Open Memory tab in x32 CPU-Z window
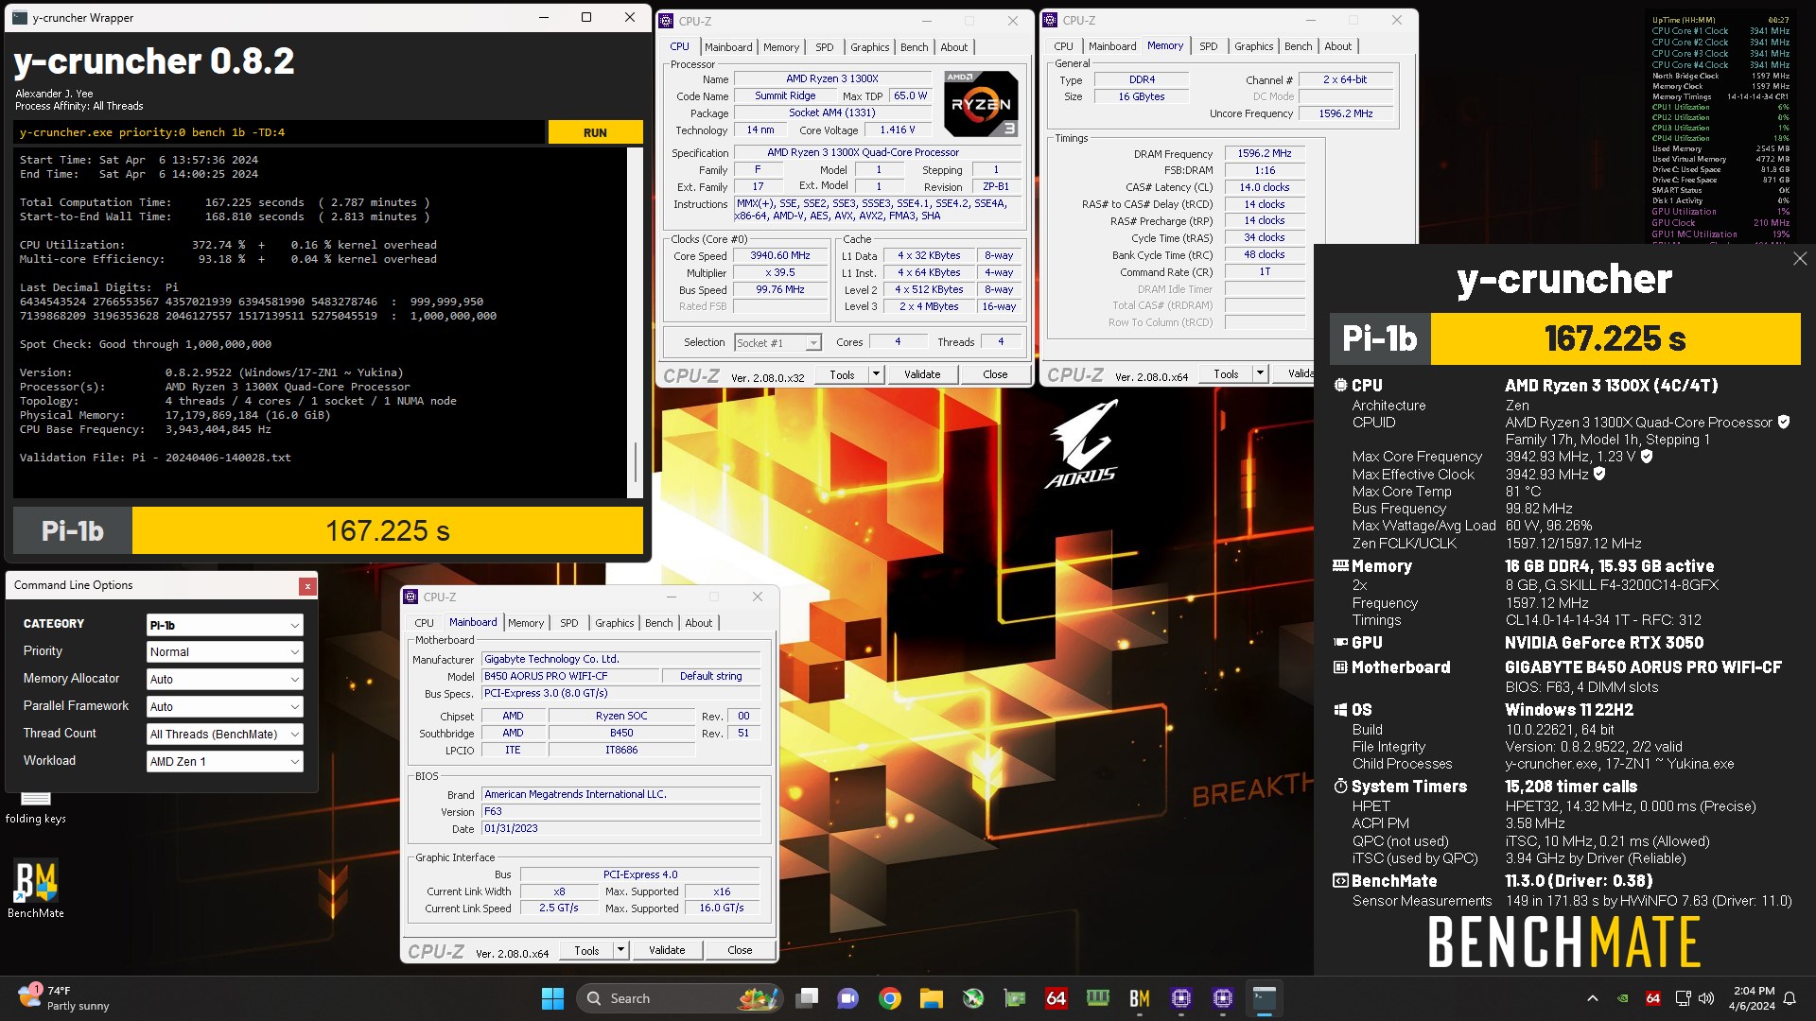1816x1021 pixels. 781,47
